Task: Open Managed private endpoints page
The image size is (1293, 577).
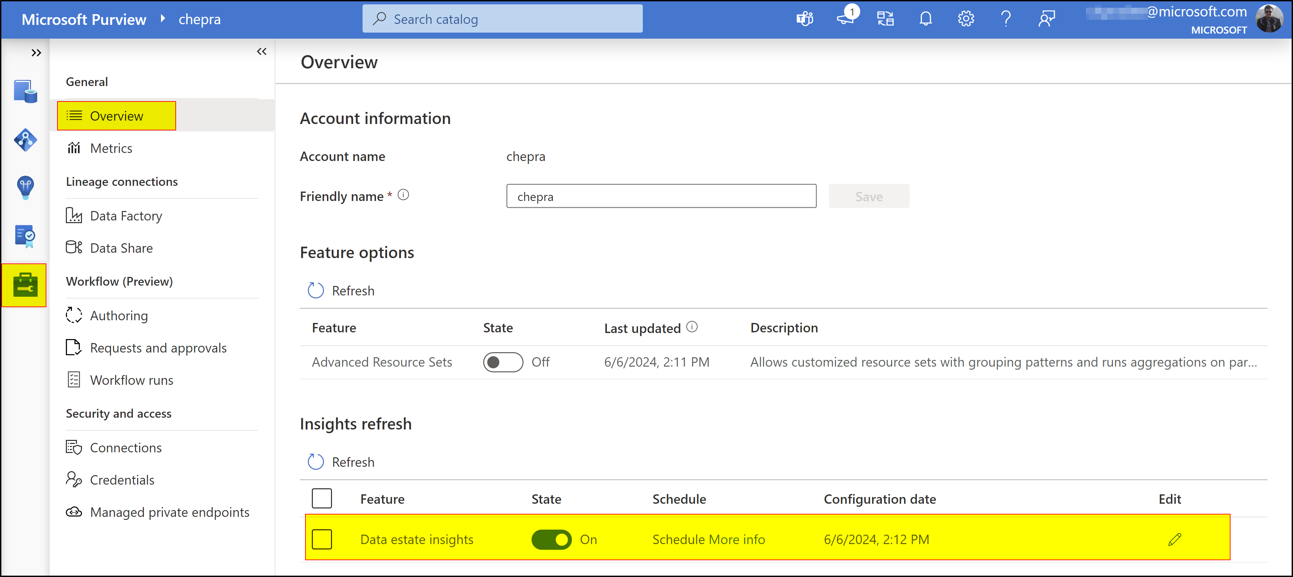Action: tap(169, 512)
